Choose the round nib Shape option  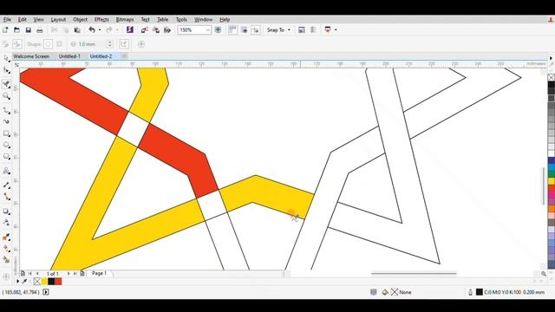click(49, 44)
